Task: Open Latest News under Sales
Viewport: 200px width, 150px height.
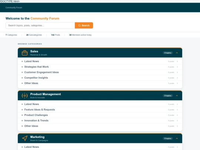Action: 100,61
